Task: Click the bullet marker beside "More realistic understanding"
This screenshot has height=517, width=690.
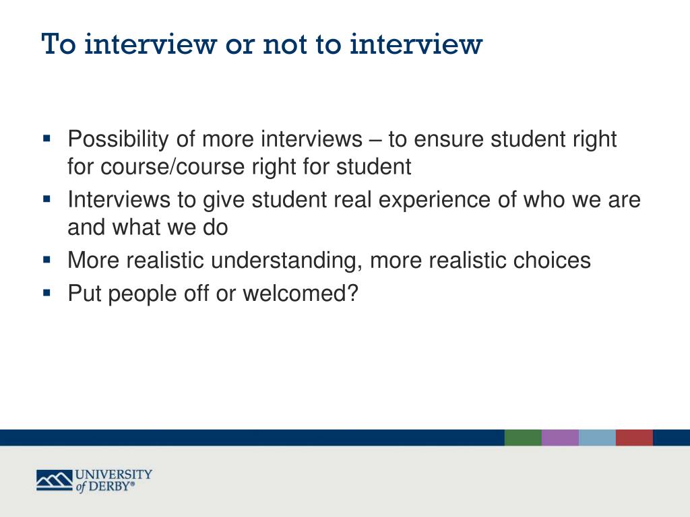Action: (x=46, y=259)
